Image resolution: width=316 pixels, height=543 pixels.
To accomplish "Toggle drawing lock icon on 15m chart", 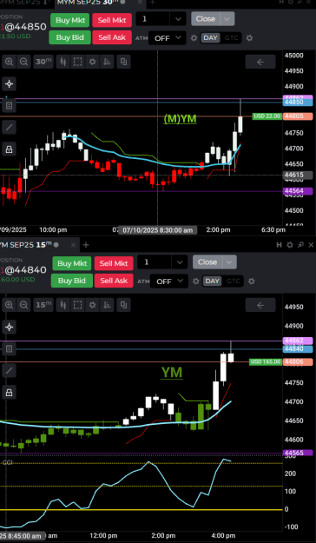I will pos(9,393).
